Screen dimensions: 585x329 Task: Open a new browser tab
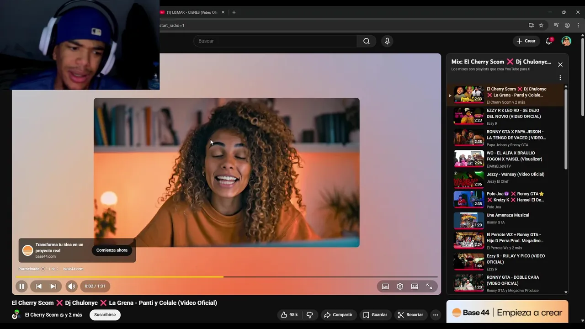tap(234, 12)
